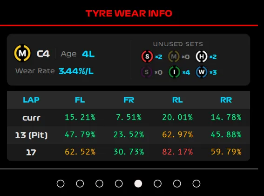Viewport: 264px width, 196px height.
Task: Go to the seventh page dot
Action: pyautogui.click(x=177, y=183)
